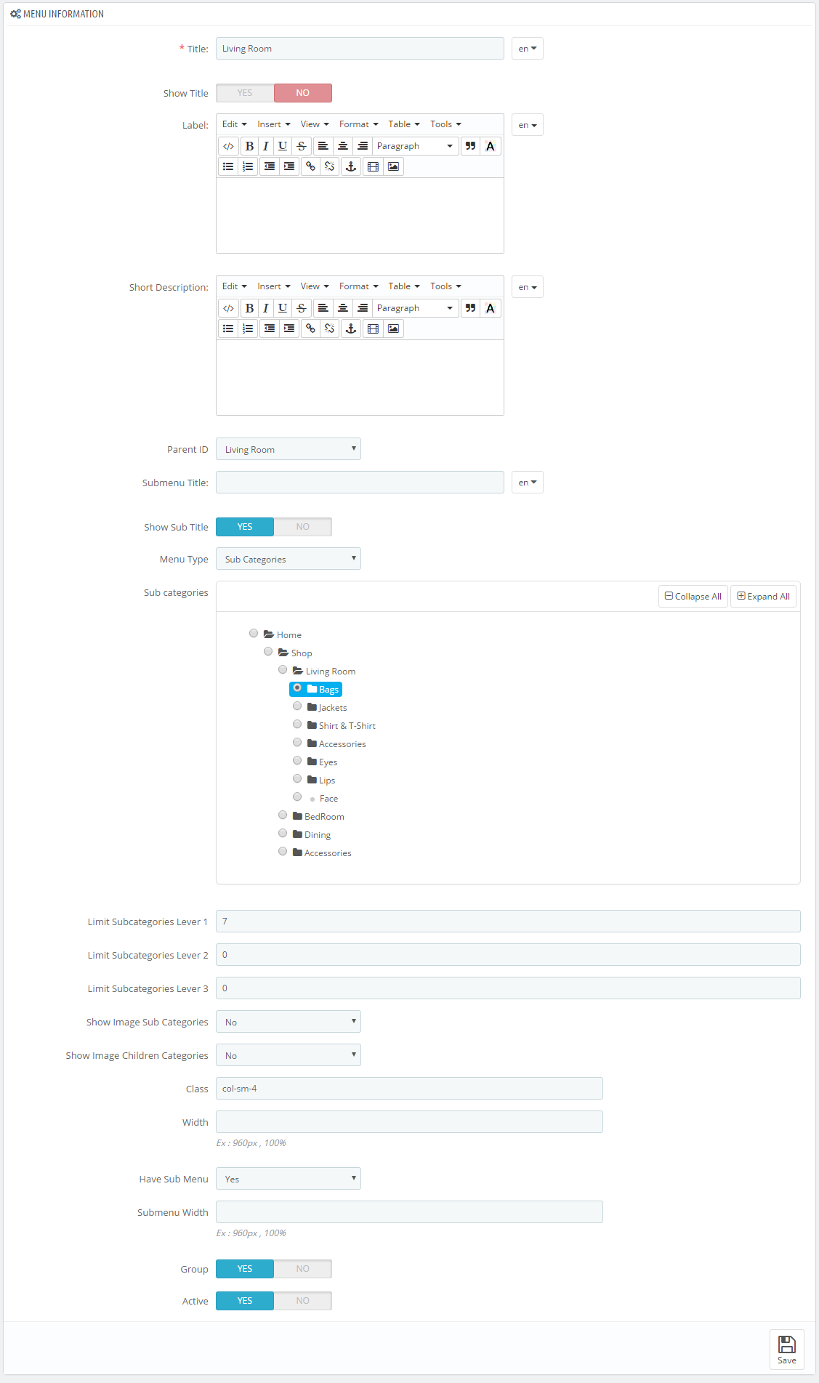The height and width of the screenshot is (1383, 819).
Task: Open text color picker in Short Description editor
Action: [x=491, y=308]
